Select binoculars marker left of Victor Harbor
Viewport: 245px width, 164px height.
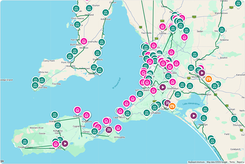pos(147,113)
